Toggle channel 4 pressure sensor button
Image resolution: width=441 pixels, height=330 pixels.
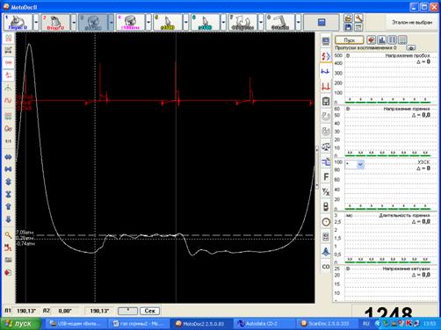tap(130, 22)
